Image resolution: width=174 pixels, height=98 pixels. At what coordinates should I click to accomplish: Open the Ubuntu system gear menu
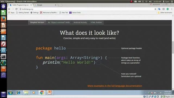[x=172, y=1]
